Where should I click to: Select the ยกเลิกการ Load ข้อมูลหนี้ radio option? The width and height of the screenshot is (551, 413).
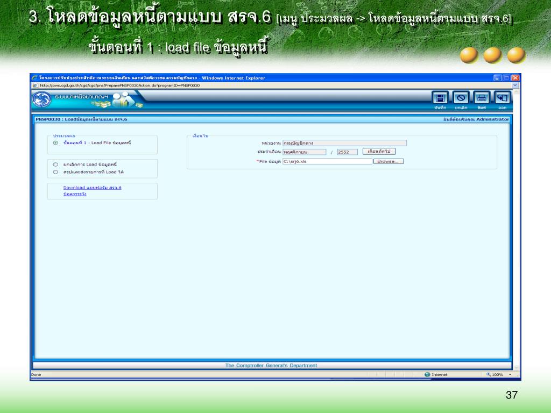(x=55, y=165)
